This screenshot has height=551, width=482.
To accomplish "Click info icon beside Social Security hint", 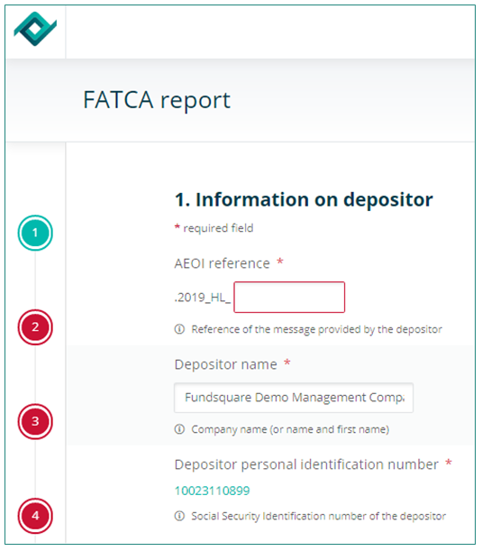I will coord(179,516).
